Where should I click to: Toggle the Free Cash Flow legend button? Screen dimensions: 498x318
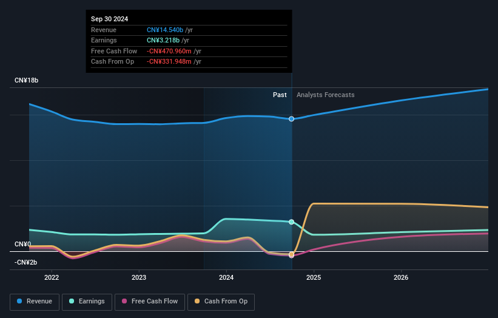(150, 302)
